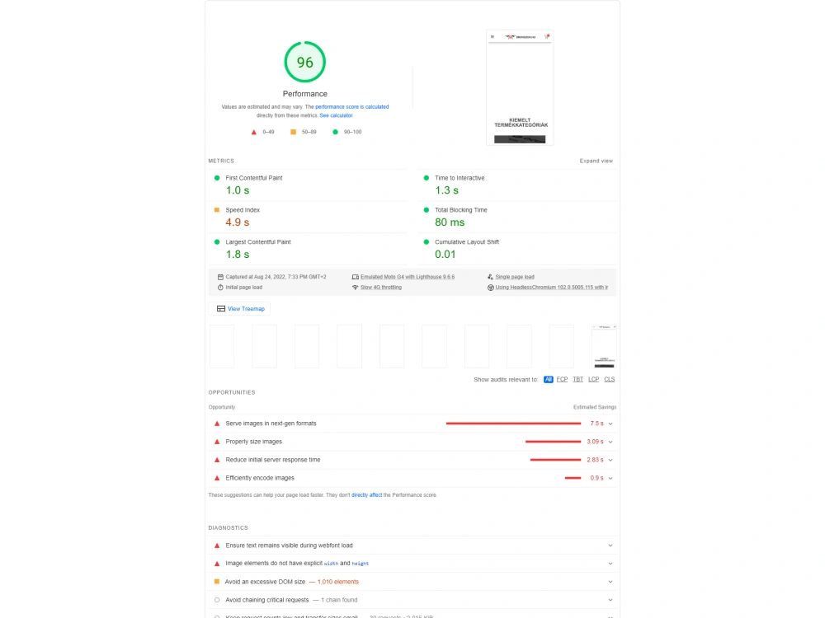Select the All audits filter
Viewport: 825px width, 618px height.
pyautogui.click(x=549, y=379)
